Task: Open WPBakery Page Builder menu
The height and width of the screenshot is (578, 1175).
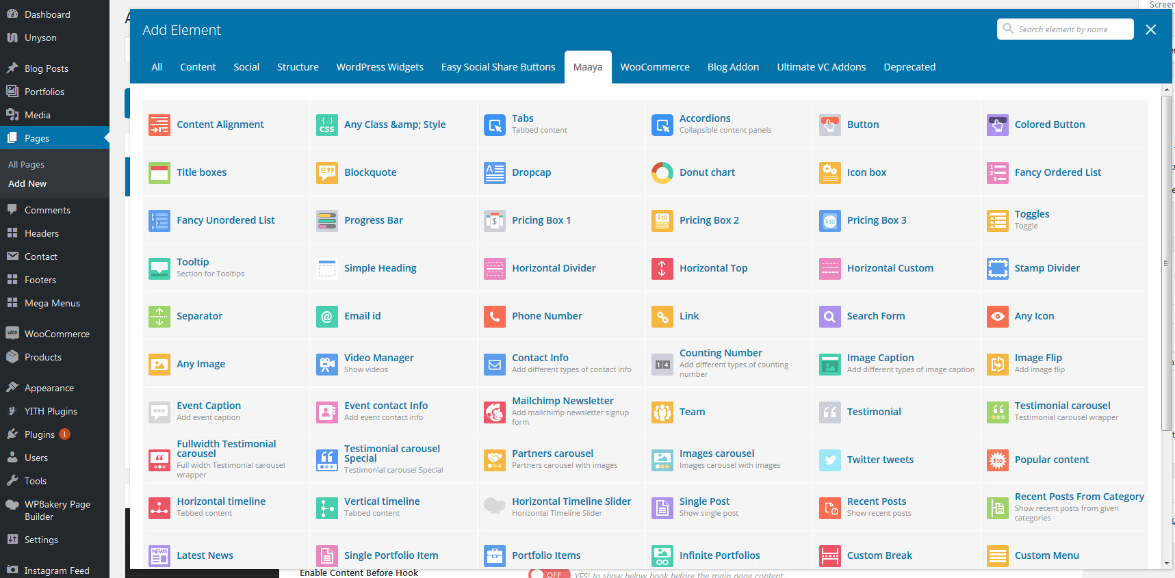Action: click(x=55, y=510)
